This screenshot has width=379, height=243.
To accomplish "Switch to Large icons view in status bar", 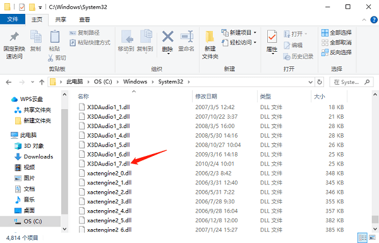I will (x=373, y=238).
